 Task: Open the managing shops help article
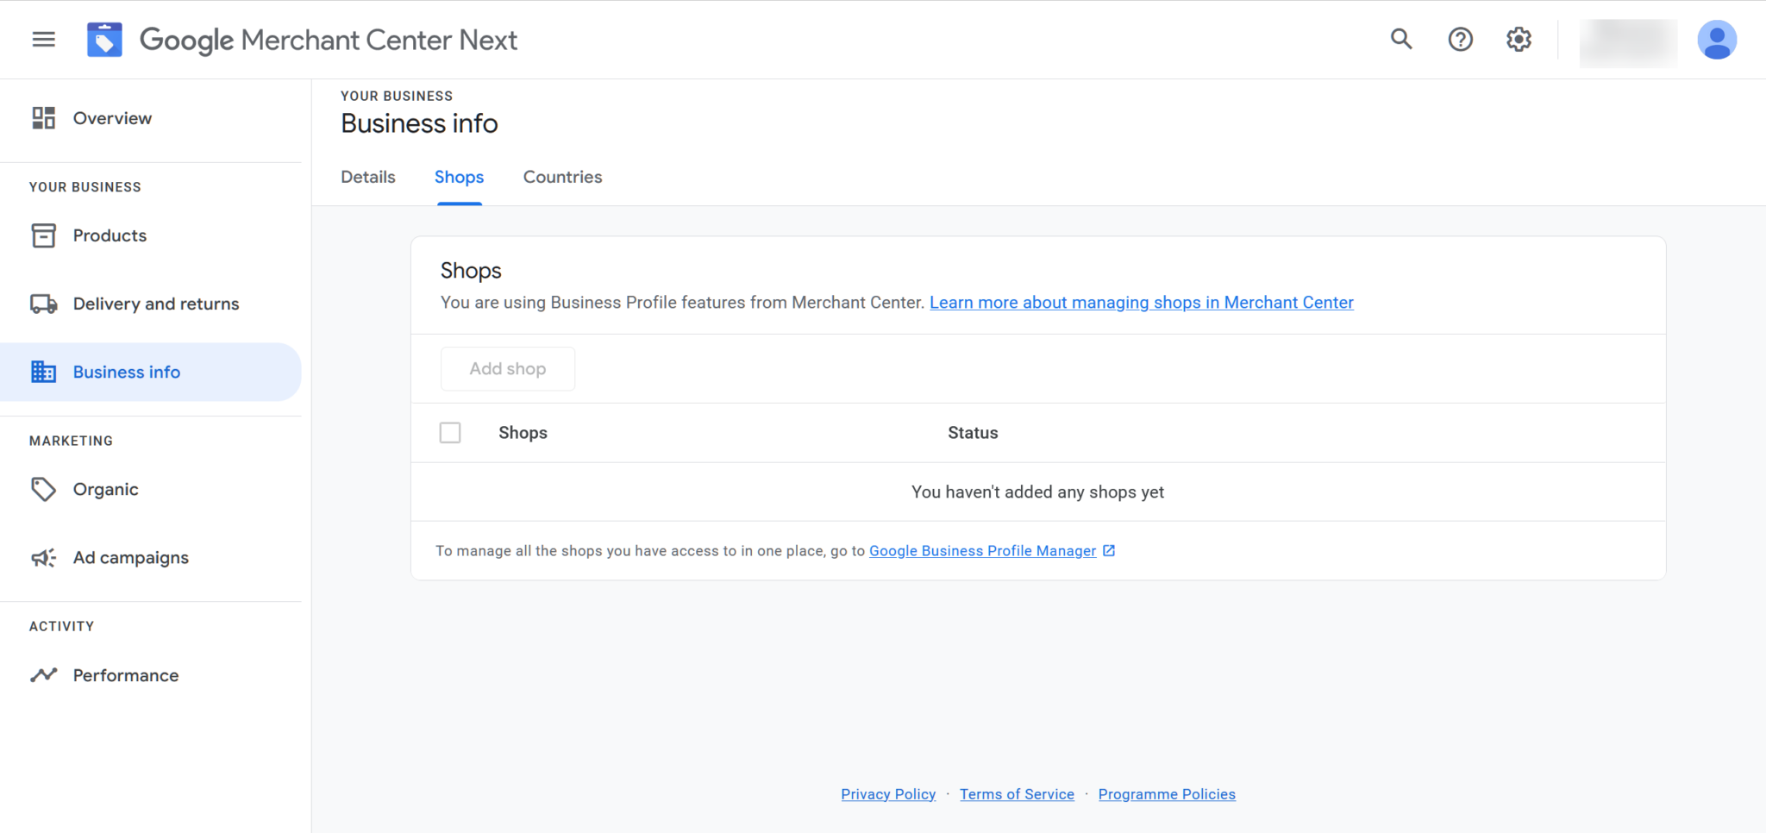(x=1141, y=302)
